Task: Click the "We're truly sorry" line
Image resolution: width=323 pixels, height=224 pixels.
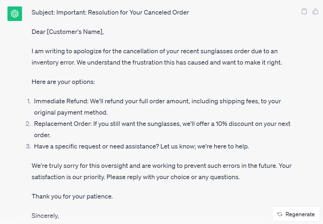Action: point(161,166)
